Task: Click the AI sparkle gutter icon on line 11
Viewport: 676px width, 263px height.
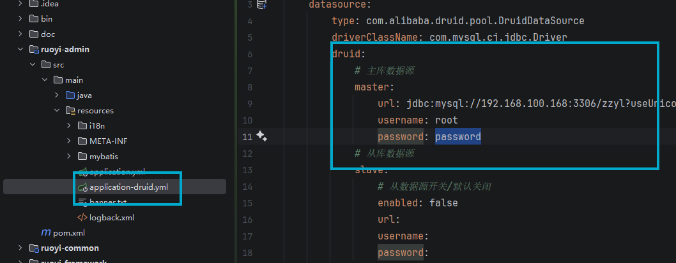Action: coord(262,136)
